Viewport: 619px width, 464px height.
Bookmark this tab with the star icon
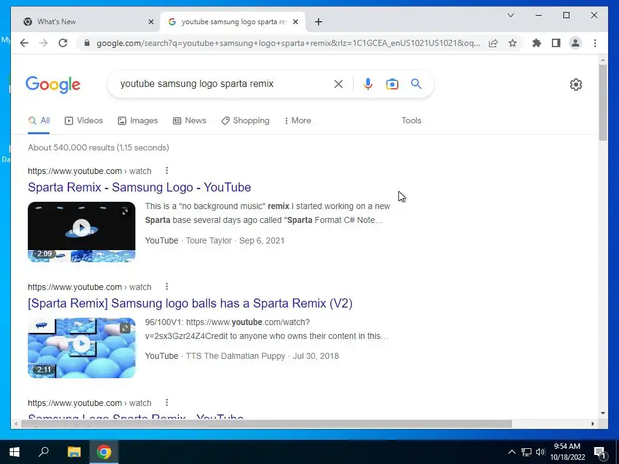(513, 43)
